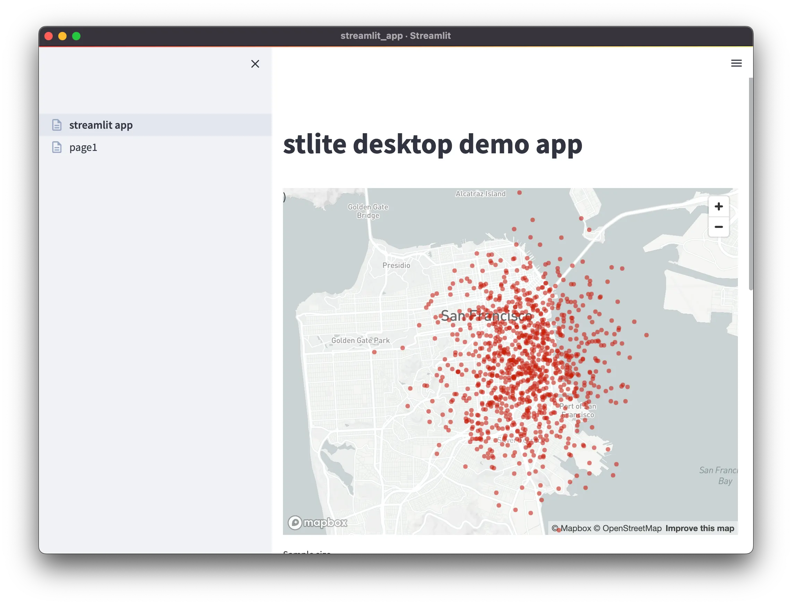This screenshot has width=792, height=605.
Task: Zoom out on the map
Action: coord(718,227)
